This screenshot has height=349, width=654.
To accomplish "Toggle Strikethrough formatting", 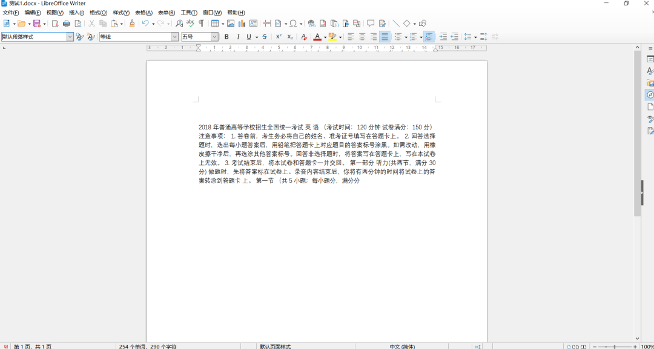I will point(265,37).
